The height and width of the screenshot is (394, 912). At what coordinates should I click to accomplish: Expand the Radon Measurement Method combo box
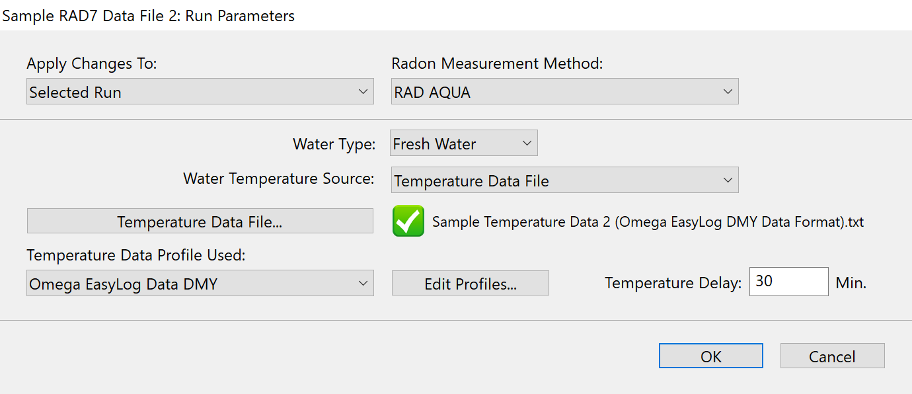(564, 92)
